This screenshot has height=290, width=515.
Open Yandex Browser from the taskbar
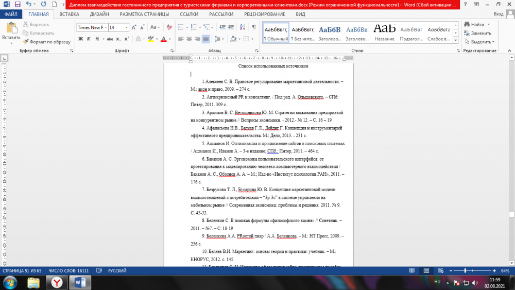(x=56, y=282)
